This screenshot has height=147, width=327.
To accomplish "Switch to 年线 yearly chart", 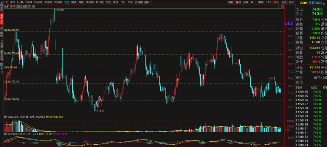I will point(115,2).
